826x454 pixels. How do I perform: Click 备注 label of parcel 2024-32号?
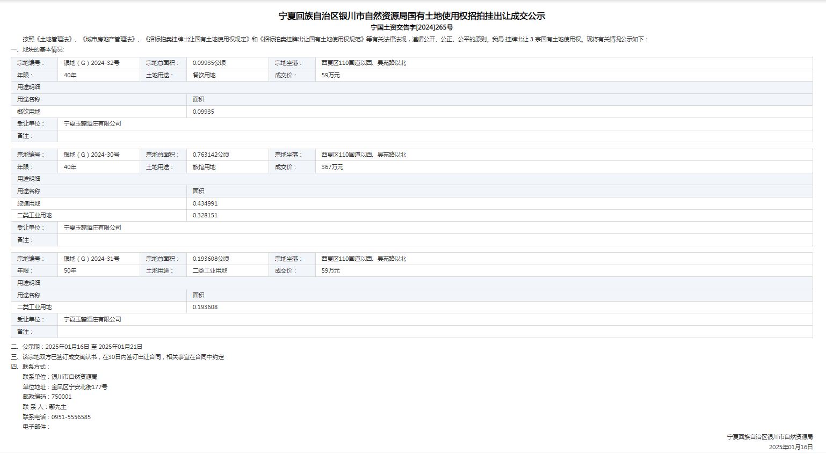point(25,136)
